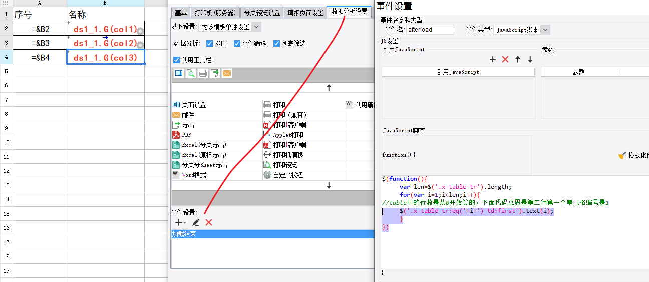Click the printer icon in toolbar preview
649x282 pixels.
(x=203, y=74)
